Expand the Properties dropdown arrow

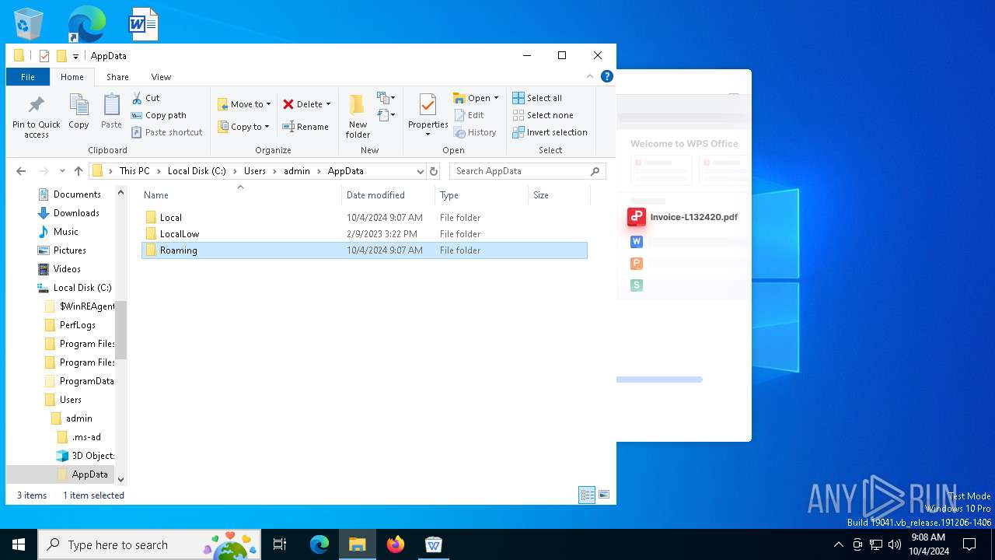coord(428,135)
